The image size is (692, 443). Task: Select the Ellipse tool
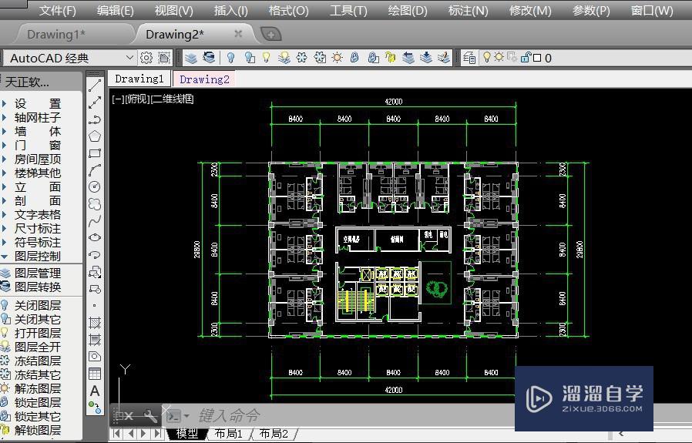pyautogui.click(x=95, y=237)
